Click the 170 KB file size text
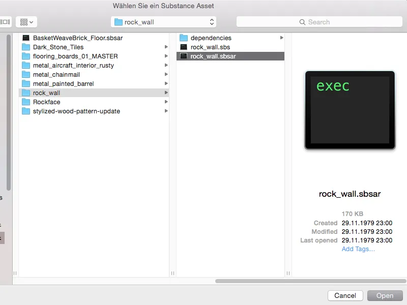 pyautogui.click(x=352, y=214)
